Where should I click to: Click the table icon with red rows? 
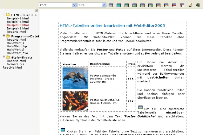[x=174, y=5]
